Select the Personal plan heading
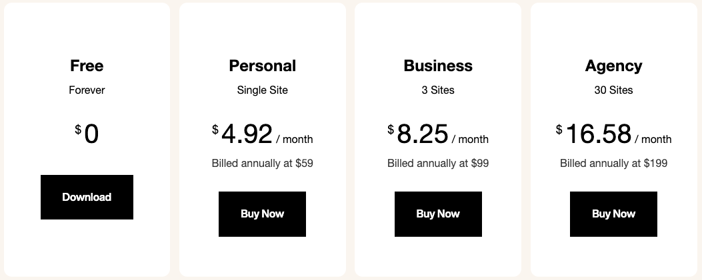Screen dimensions: 702x280 click(263, 66)
